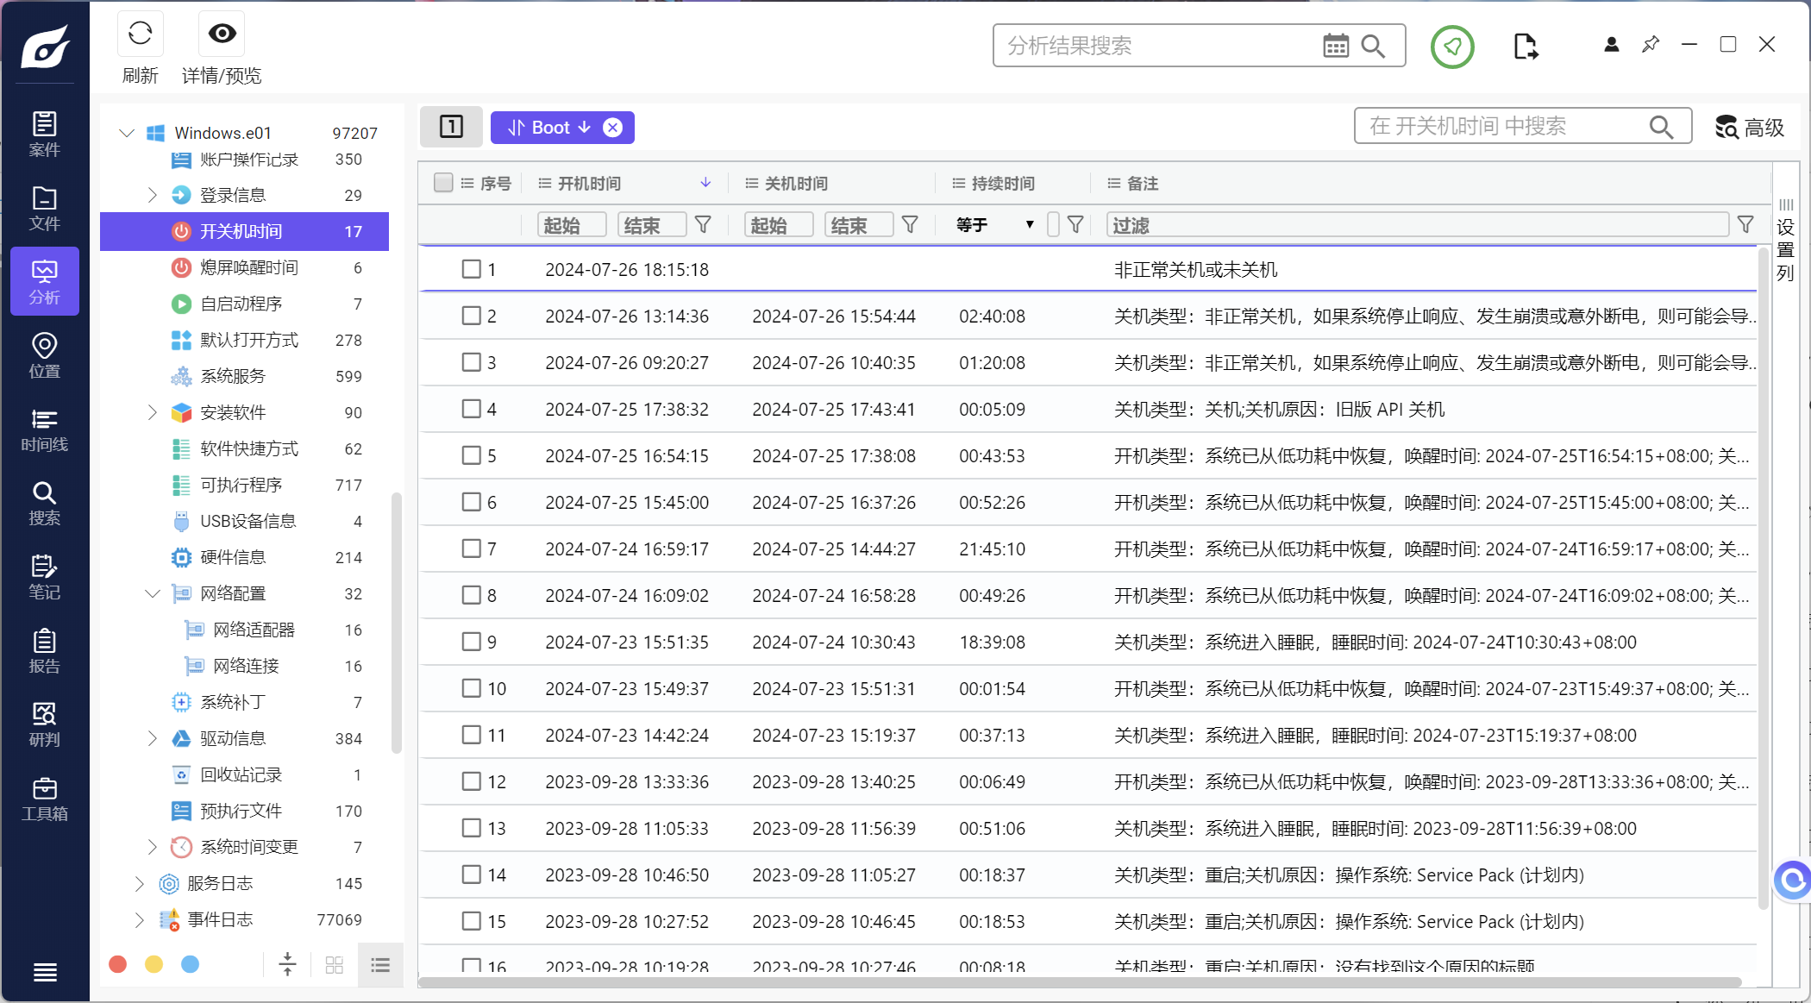Click the 备注 过滤 filter input

(x=1418, y=225)
